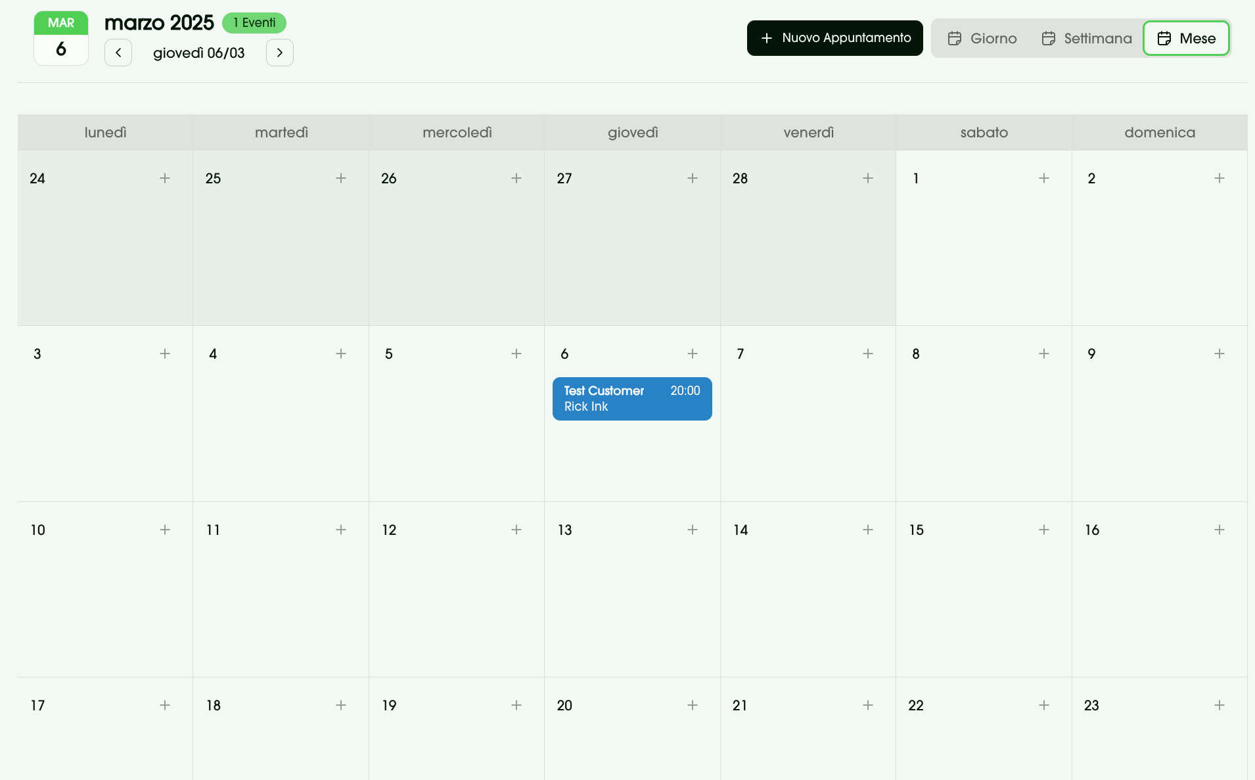
Task: Go to previous day with left chevron
Action: 118,53
